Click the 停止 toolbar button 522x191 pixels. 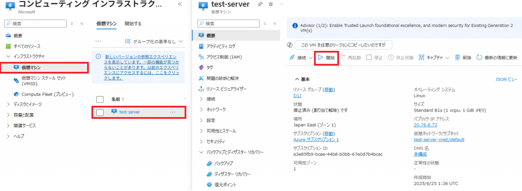pos(375,58)
